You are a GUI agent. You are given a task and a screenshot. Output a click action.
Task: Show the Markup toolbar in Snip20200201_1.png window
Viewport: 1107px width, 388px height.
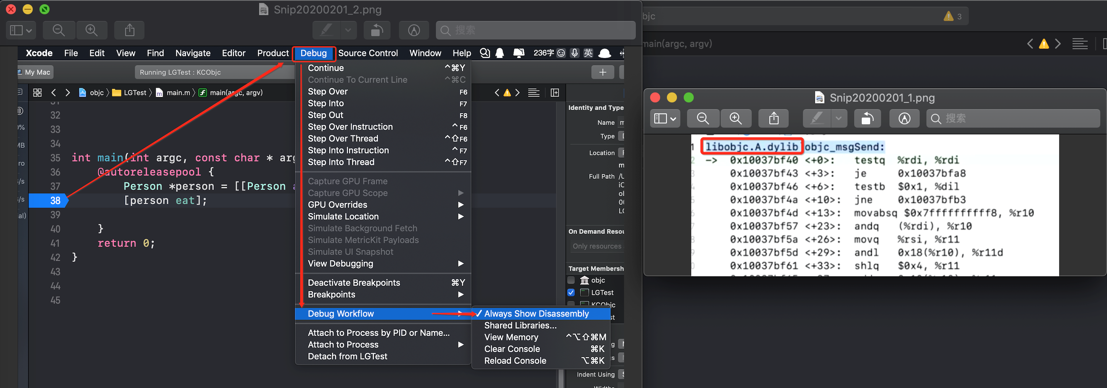tap(904, 118)
